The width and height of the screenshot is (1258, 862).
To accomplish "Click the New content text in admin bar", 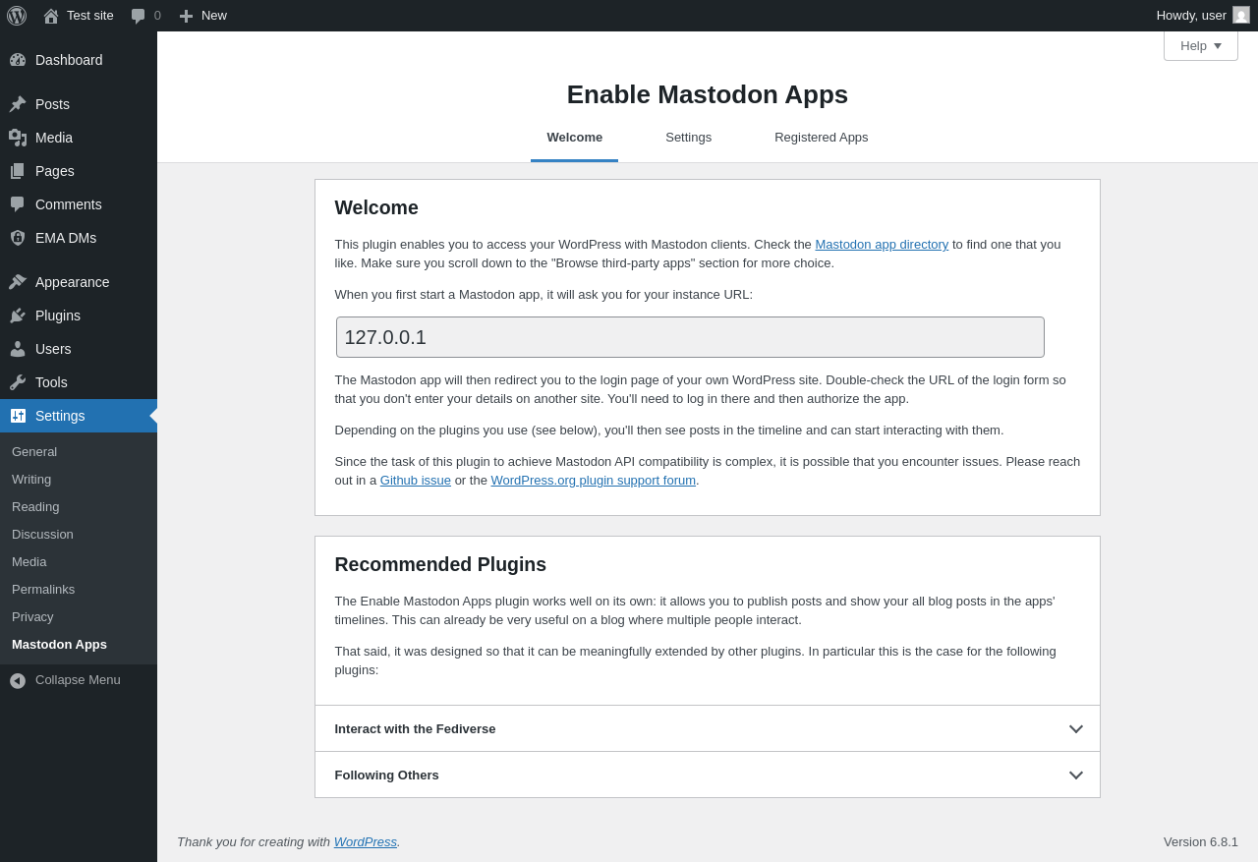I will click(214, 16).
